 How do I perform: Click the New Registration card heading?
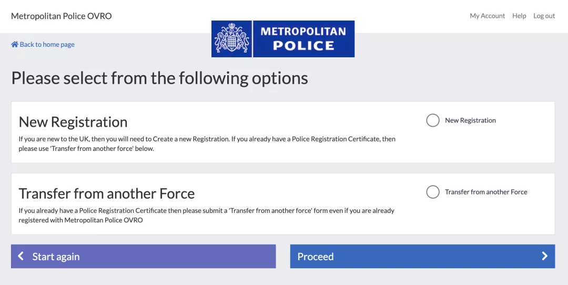[73, 122]
